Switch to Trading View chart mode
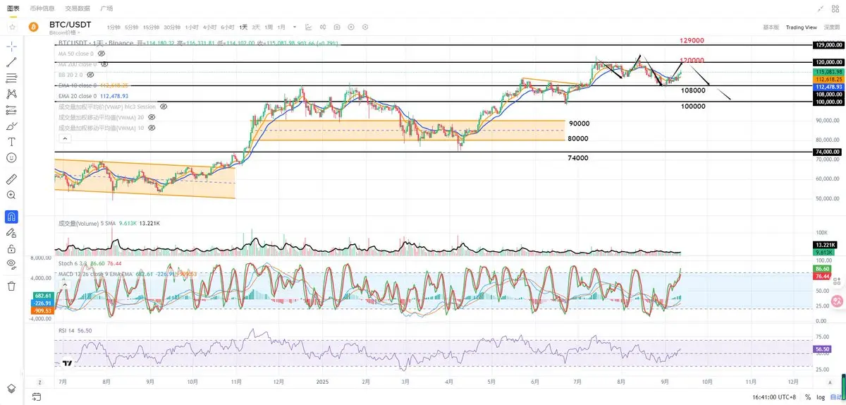The image size is (846, 405). point(801,27)
